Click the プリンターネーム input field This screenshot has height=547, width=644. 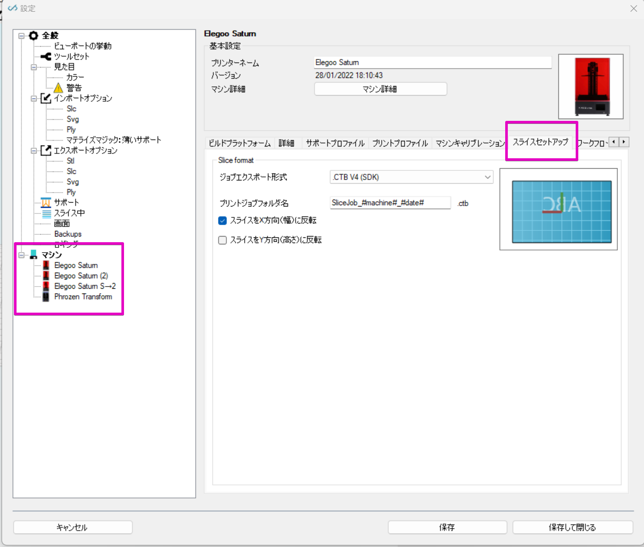(x=433, y=62)
